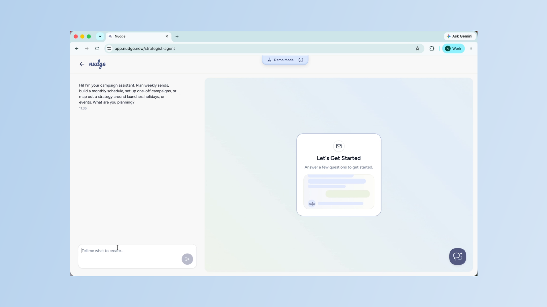This screenshot has width=547, height=307.
Task: Open the browser Extensions puzzle icon
Action: pyautogui.click(x=432, y=49)
